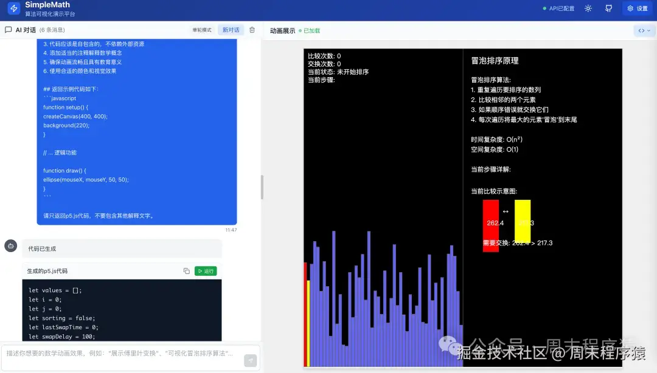Select the SimpleMath logo icon
The image size is (657, 373).
13,9
